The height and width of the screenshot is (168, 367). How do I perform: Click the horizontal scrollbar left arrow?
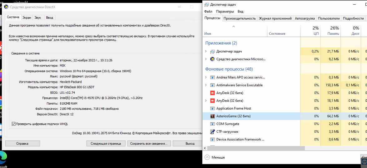click(x=205, y=148)
